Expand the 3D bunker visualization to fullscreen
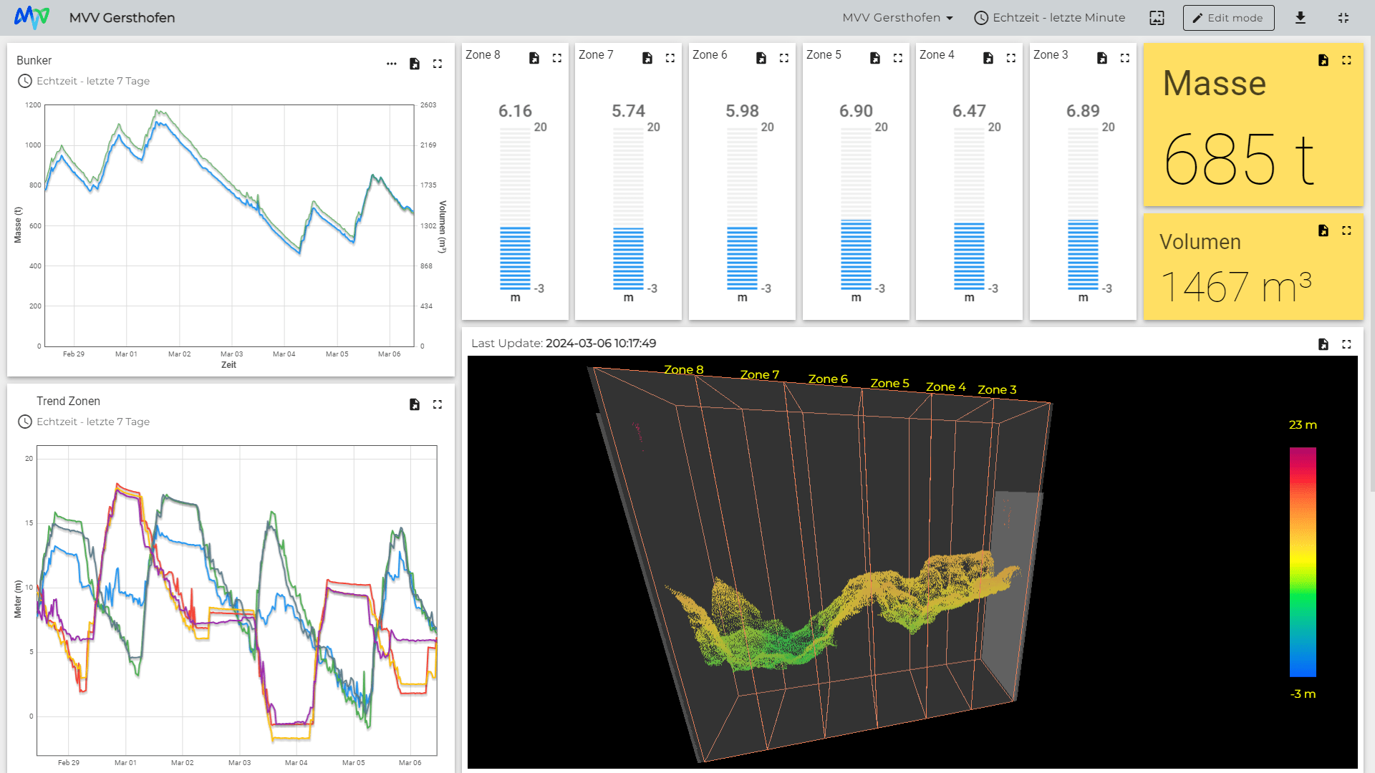1375x773 pixels. click(x=1347, y=344)
